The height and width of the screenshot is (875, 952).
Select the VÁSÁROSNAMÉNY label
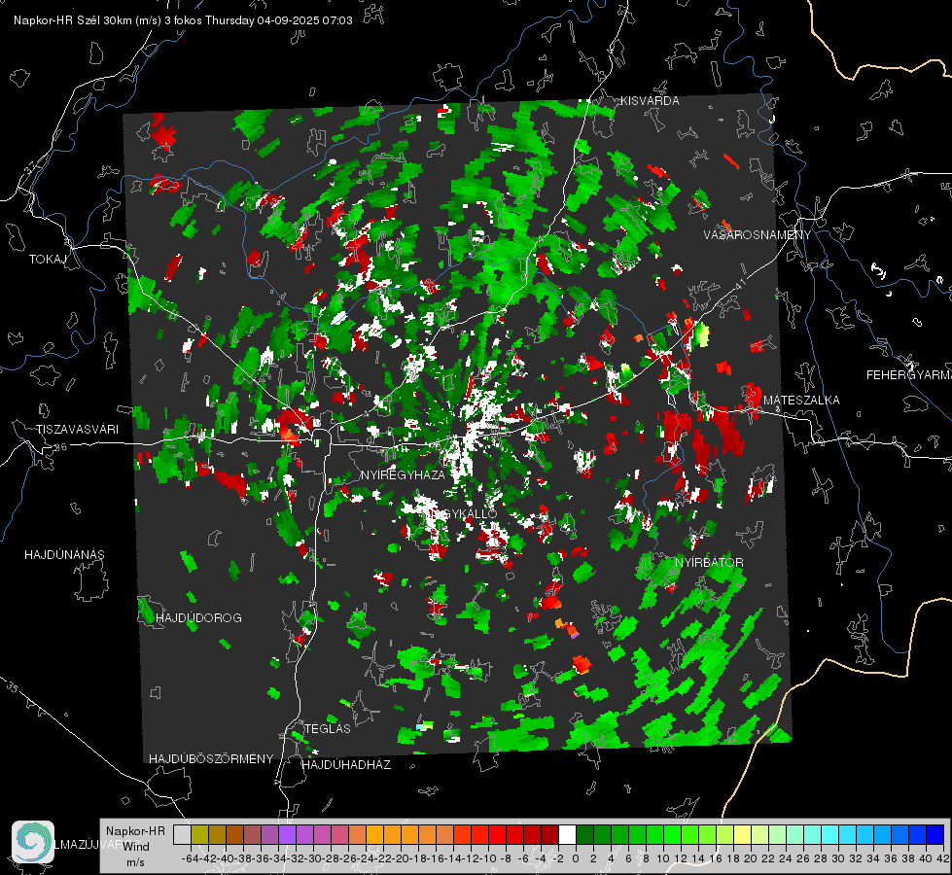758,235
